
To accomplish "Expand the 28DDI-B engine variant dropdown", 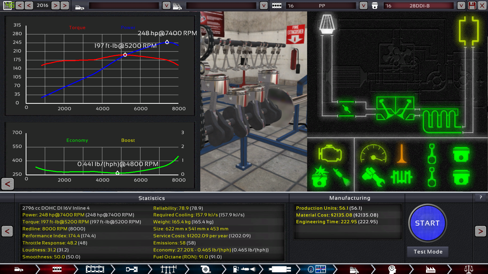I will [461, 6].
